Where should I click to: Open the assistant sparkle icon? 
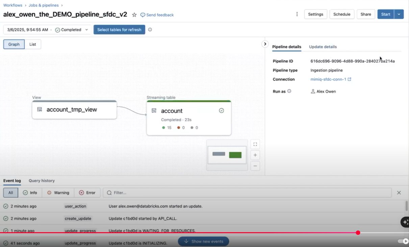pyautogui.click(x=405, y=222)
